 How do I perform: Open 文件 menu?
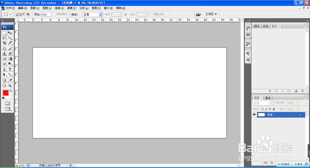coord(10,8)
